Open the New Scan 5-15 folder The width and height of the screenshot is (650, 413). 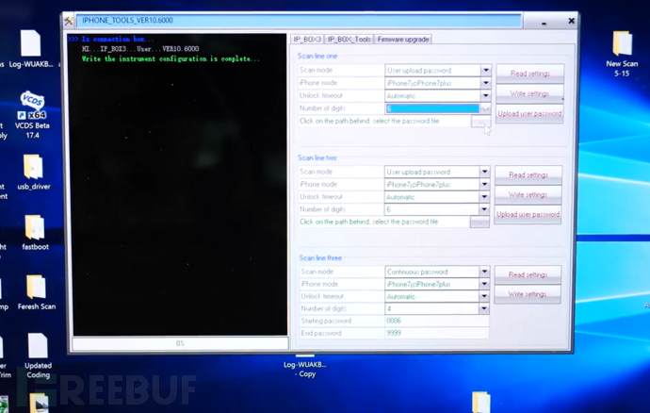(x=622, y=54)
